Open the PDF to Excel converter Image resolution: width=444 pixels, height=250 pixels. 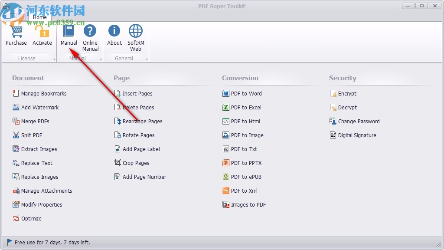click(247, 107)
